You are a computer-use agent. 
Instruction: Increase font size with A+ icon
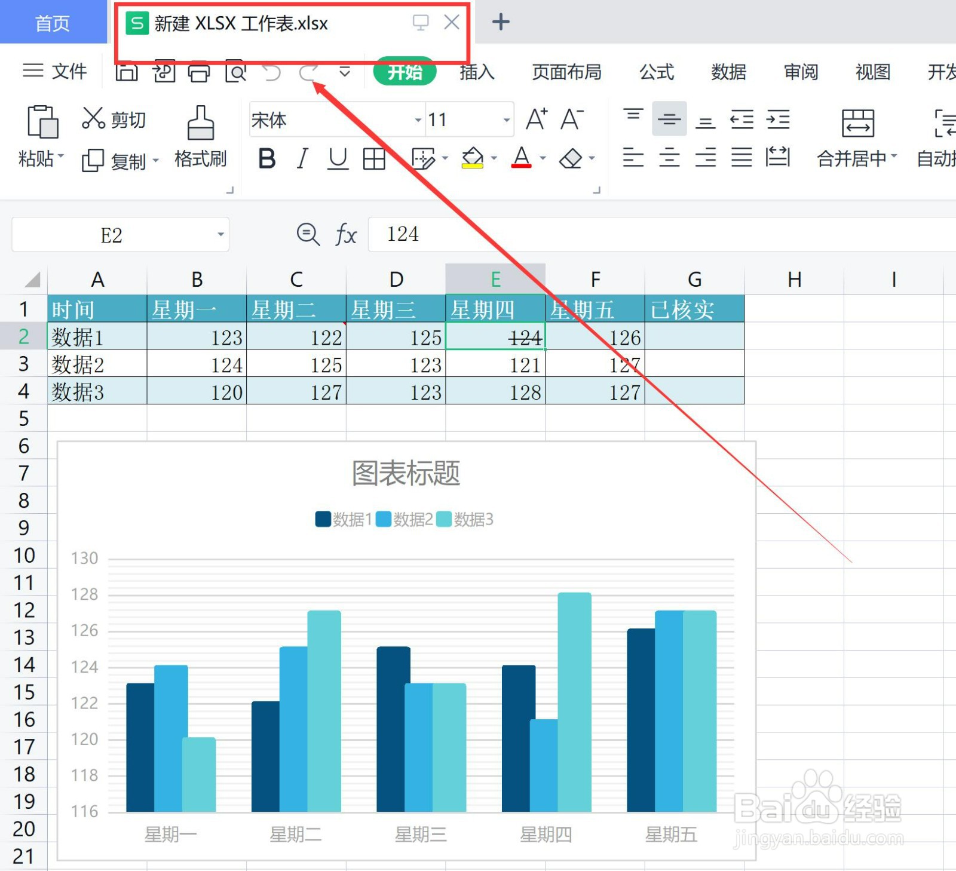(537, 119)
